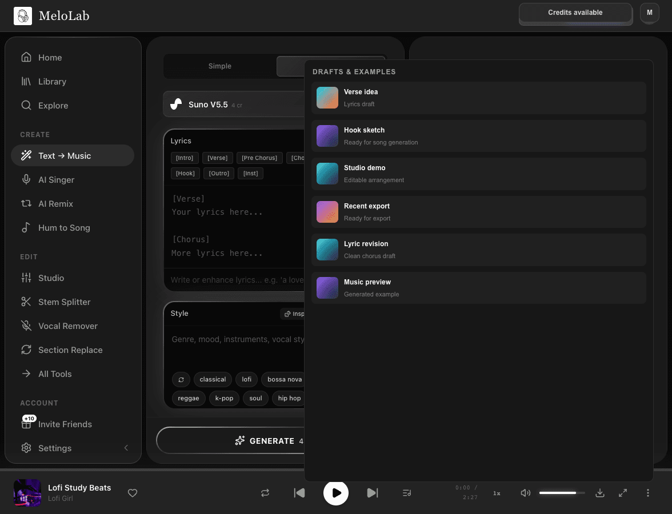Click the Section Replace refresh icon
This screenshot has width=672, height=514.
coord(26,350)
